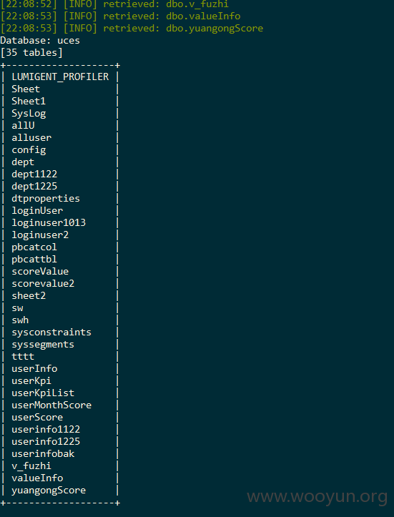Click the Database: uces text
The width and height of the screenshot is (394, 517).
pyautogui.click(x=40, y=41)
